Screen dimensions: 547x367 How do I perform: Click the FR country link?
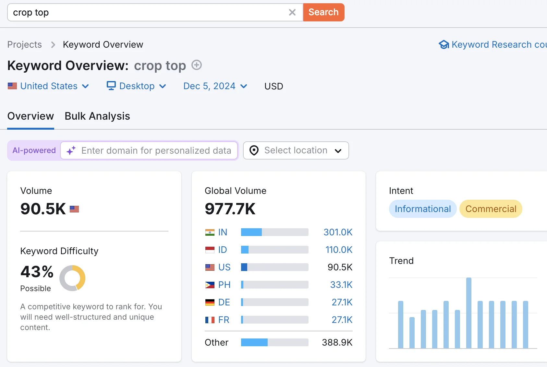click(x=224, y=320)
